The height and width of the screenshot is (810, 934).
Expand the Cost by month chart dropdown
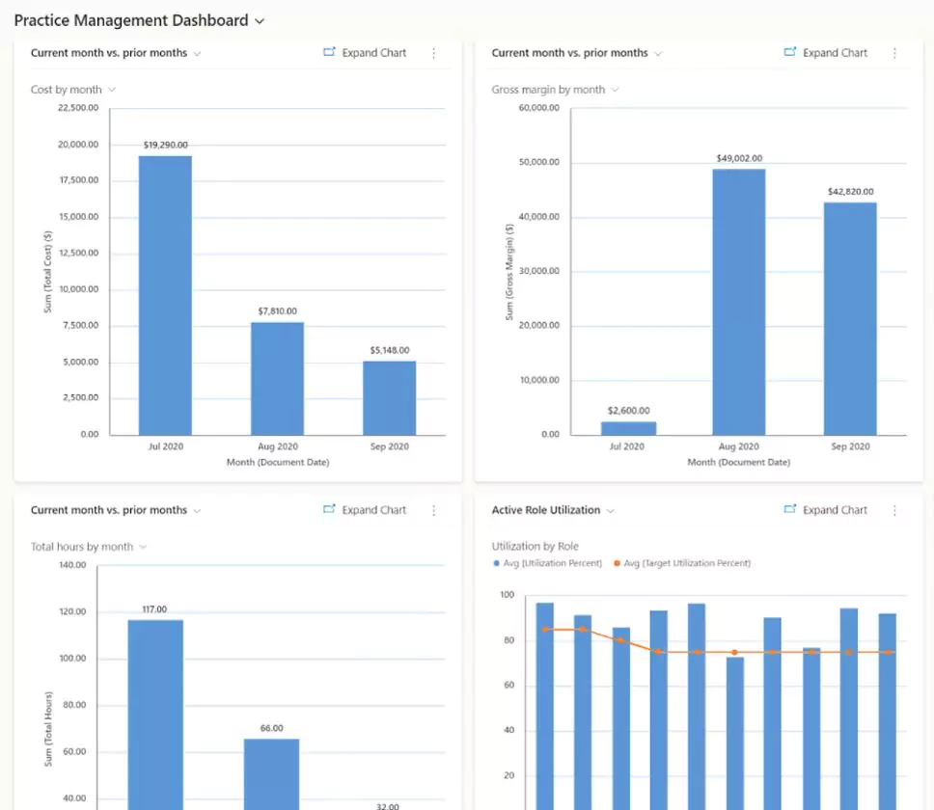[x=112, y=90]
